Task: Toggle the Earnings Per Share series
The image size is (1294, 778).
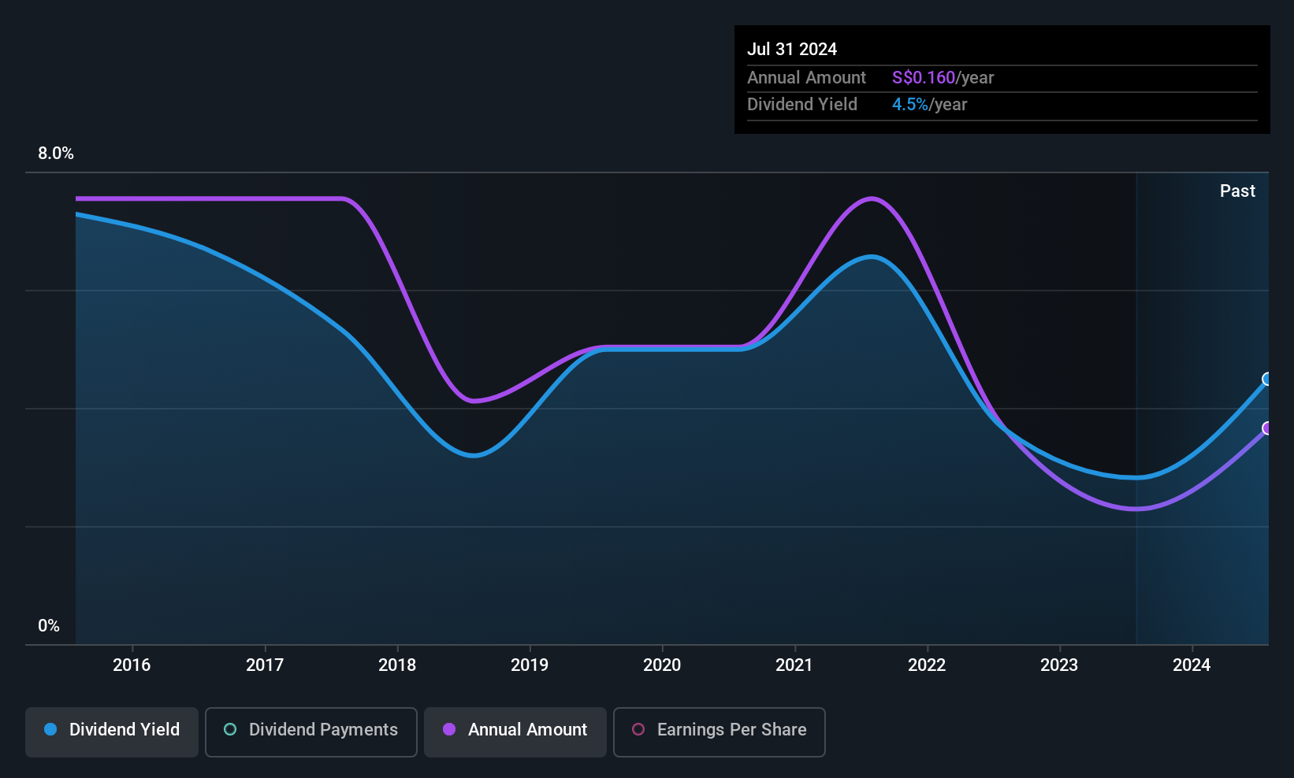Action: tap(719, 732)
